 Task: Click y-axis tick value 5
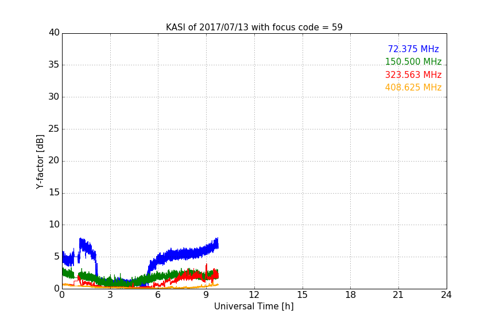[x=57, y=257]
